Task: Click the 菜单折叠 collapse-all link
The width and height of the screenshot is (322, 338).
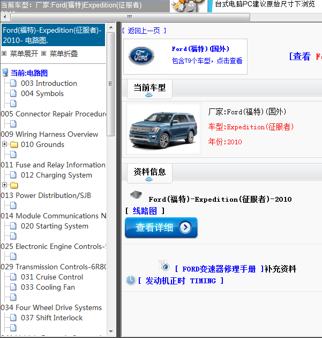Action: (x=64, y=54)
